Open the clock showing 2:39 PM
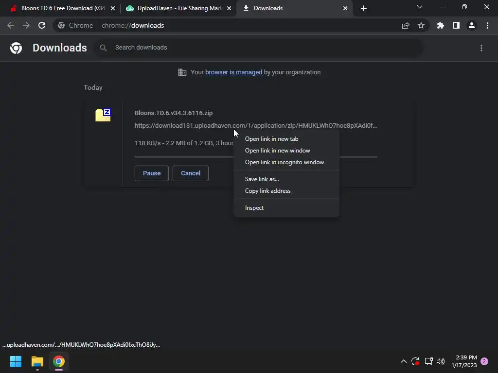The height and width of the screenshot is (373, 498). pyautogui.click(x=464, y=361)
